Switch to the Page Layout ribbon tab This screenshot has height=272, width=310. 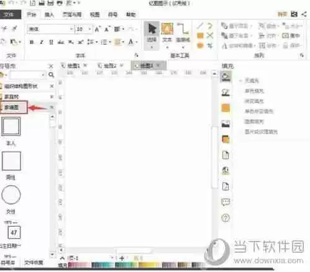pos(72,14)
